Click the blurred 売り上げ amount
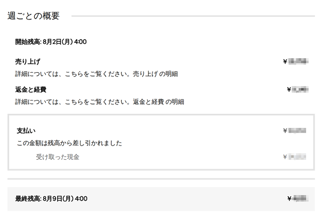The width and height of the screenshot is (323, 217). [299, 62]
